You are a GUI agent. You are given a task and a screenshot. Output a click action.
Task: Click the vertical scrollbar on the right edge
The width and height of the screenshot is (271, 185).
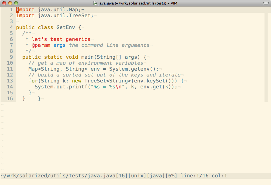(x=266, y=56)
